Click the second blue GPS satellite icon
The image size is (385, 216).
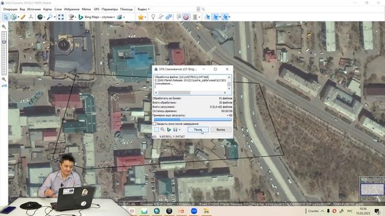[x=215, y=17]
